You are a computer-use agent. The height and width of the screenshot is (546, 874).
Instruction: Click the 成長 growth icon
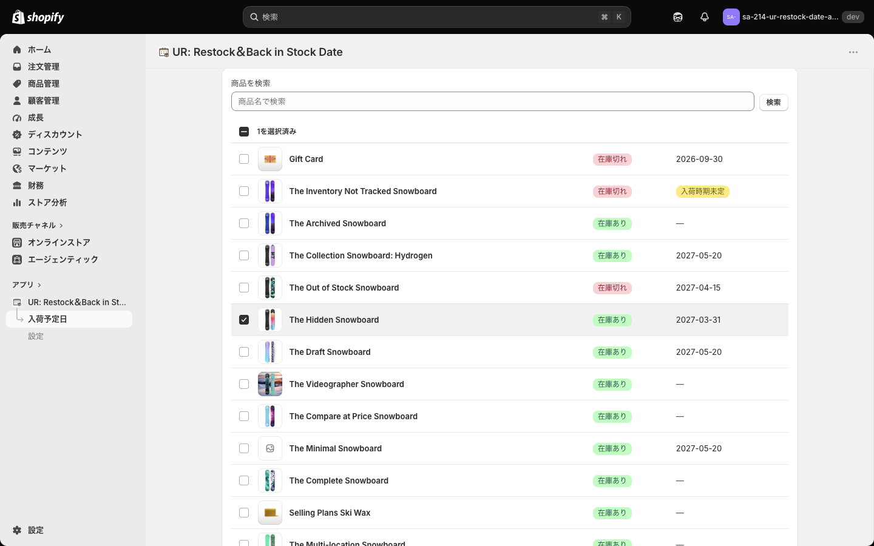tap(17, 118)
